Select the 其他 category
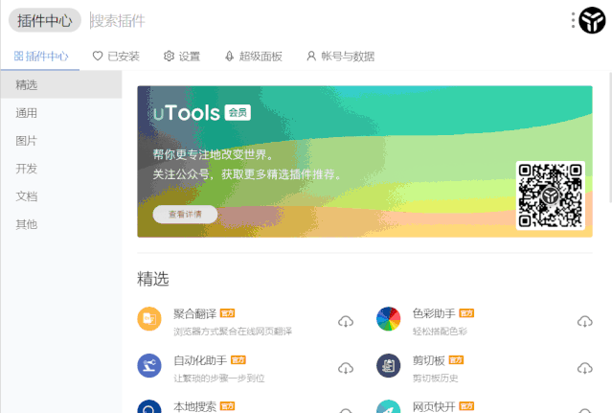Screen dimensions: 612x413 (x=61, y=224)
